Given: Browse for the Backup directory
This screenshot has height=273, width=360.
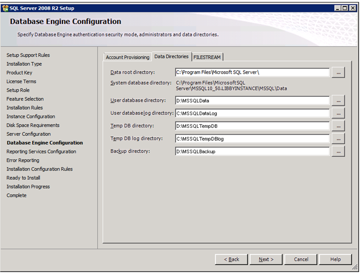Looking at the screenshot, I should (x=338, y=152).
